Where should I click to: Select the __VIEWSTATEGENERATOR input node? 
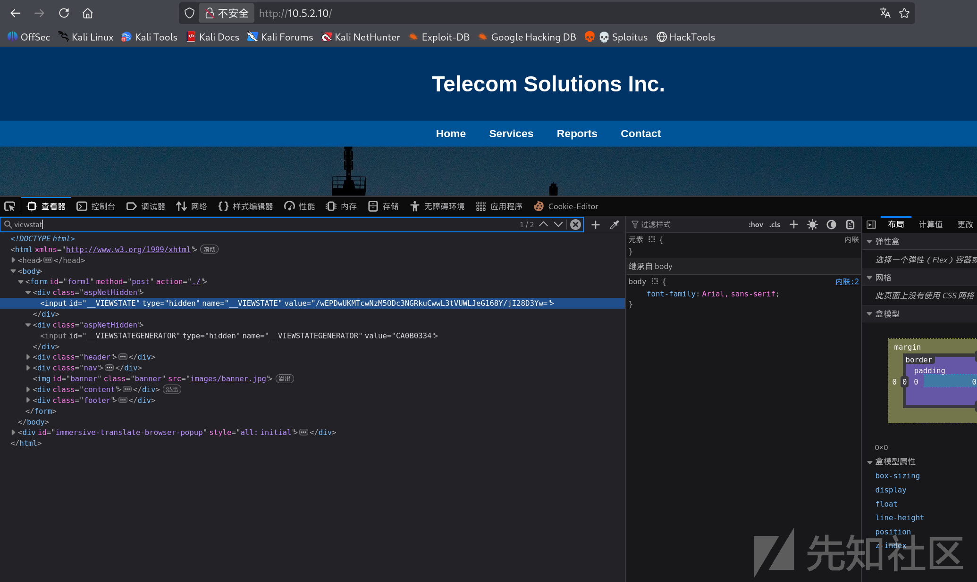coord(239,336)
